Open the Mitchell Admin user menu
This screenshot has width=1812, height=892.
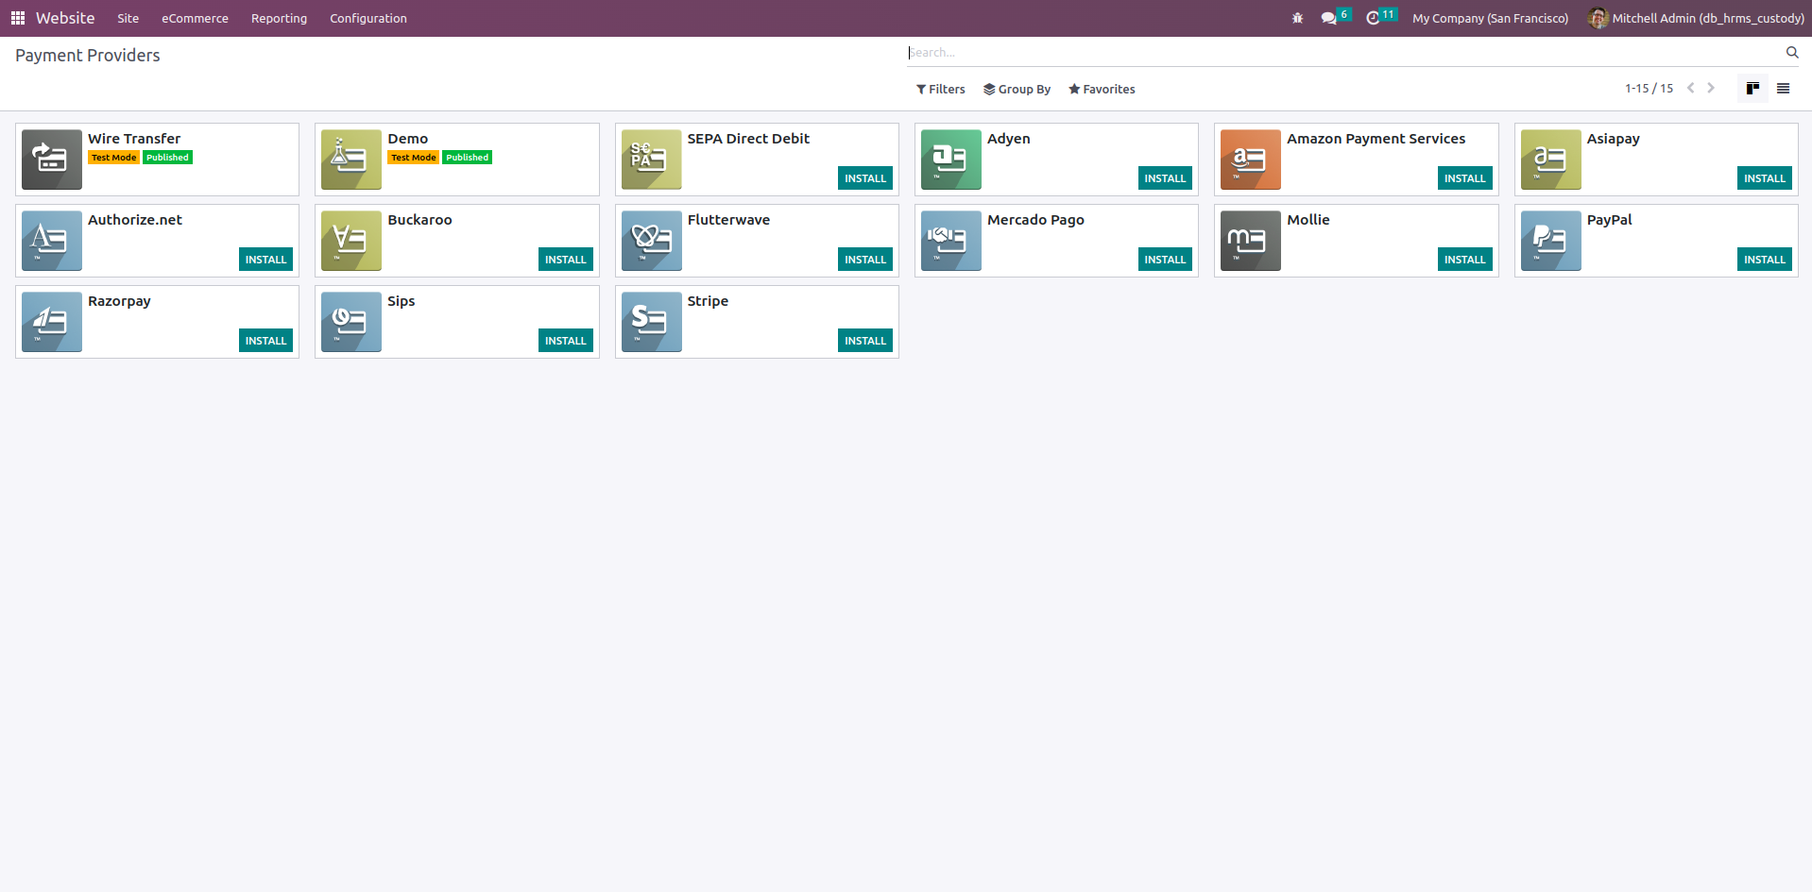coord(1696,18)
